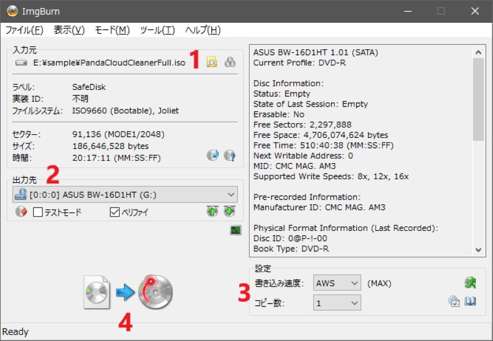Viewport: 493px width, 341px height.
Task: Click the line Free Sectors: 2,297,888
Action: coord(303,125)
